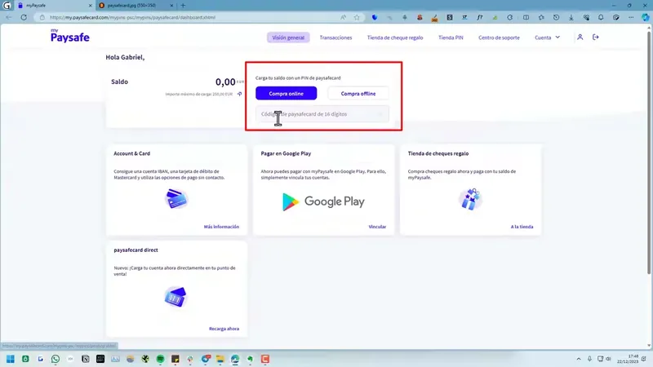Image resolution: width=653 pixels, height=367 pixels.
Task: Open the Tienda PIN page
Action: coord(451,38)
